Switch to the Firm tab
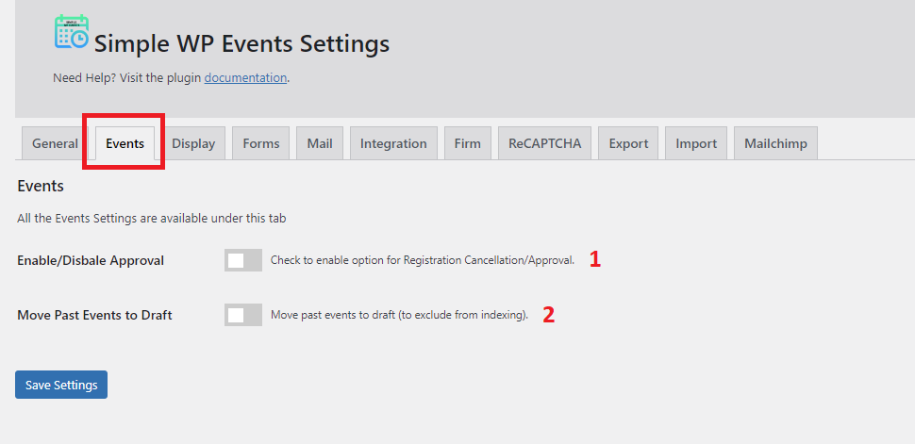Image resolution: width=915 pixels, height=444 pixels. (468, 143)
